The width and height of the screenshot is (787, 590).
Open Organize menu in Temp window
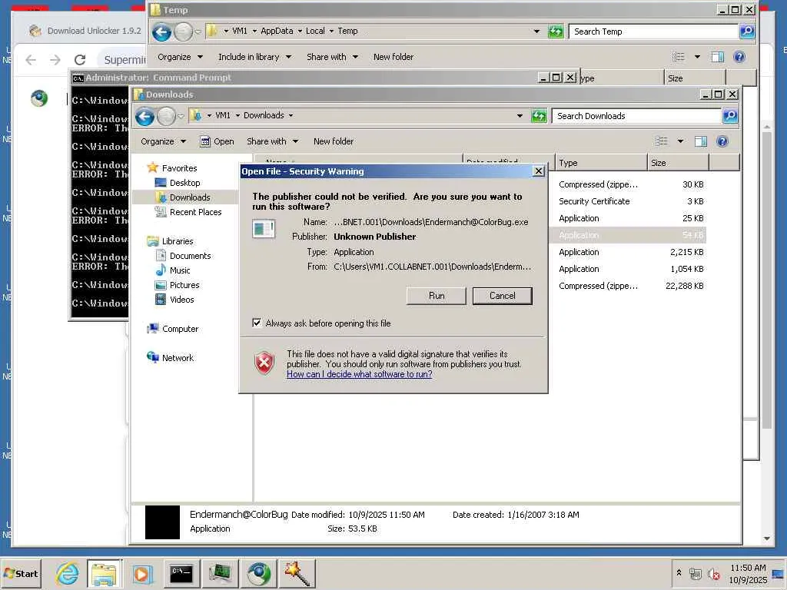[x=180, y=57]
